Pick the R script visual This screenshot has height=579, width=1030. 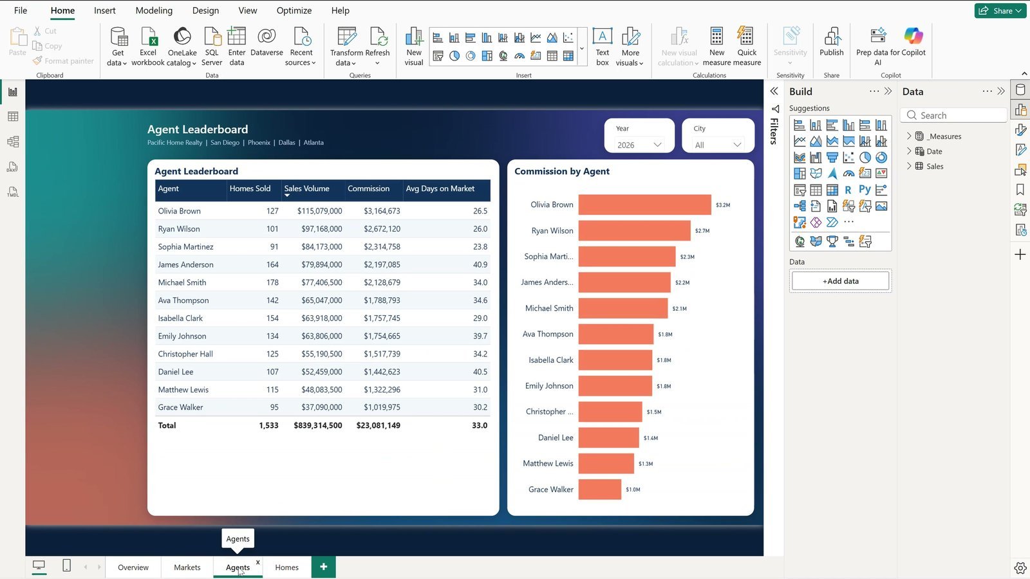(x=848, y=190)
